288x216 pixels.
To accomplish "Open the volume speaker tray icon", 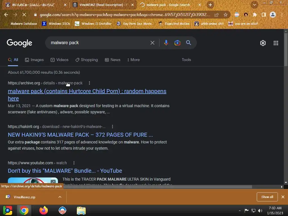I will [x=260, y=211].
